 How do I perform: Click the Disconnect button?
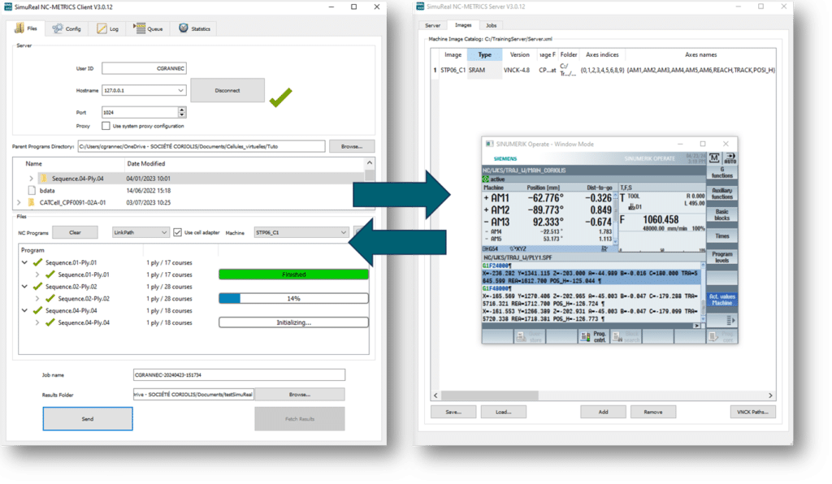tap(227, 91)
